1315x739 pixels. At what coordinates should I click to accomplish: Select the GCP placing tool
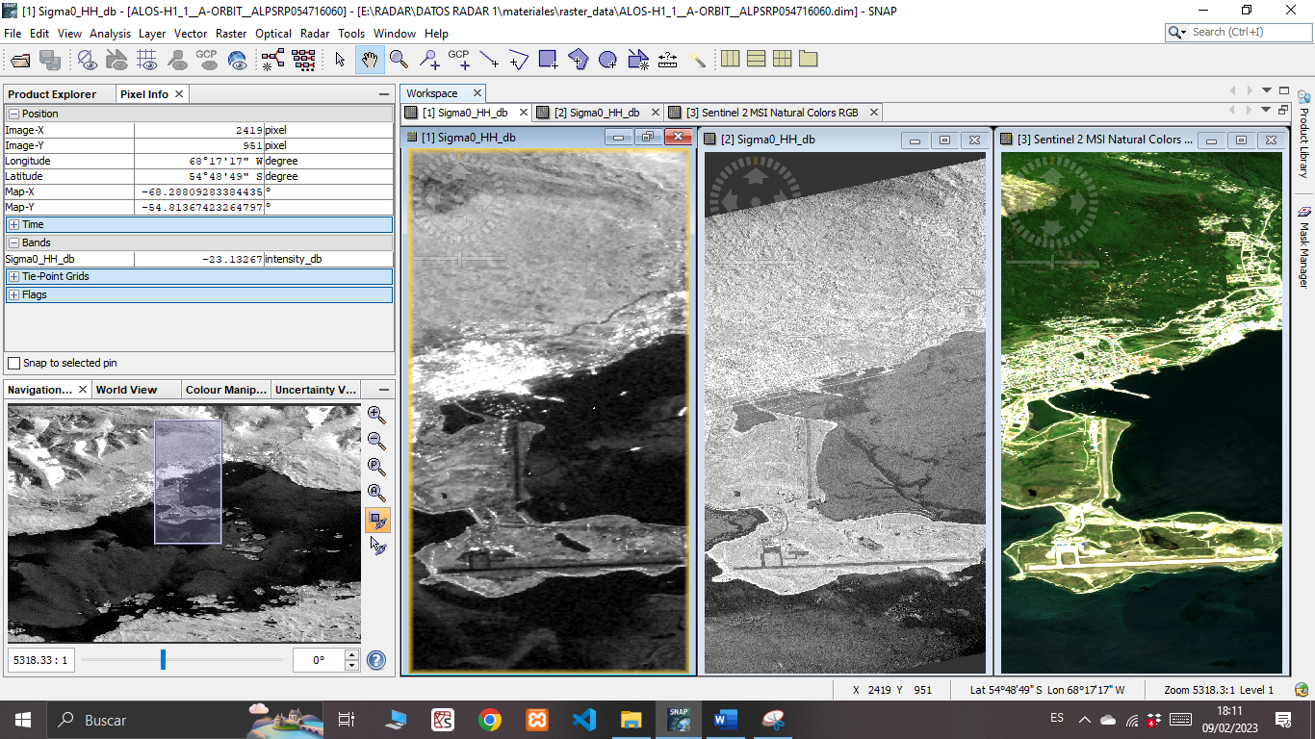point(459,60)
